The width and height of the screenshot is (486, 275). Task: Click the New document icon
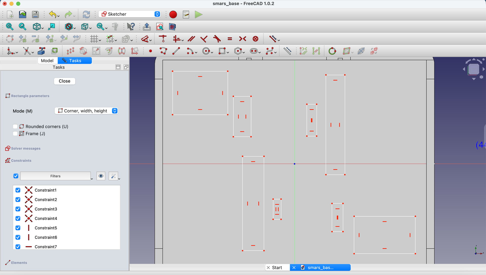tap(10, 14)
